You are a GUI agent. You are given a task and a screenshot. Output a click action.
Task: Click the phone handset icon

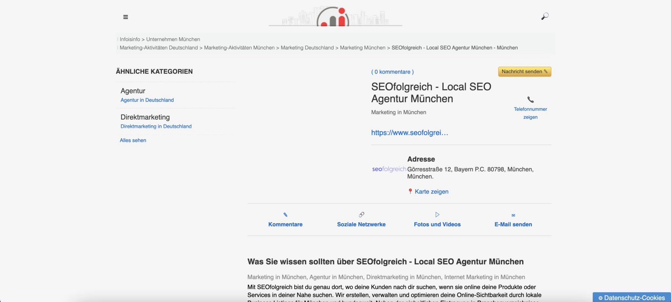coord(530,99)
